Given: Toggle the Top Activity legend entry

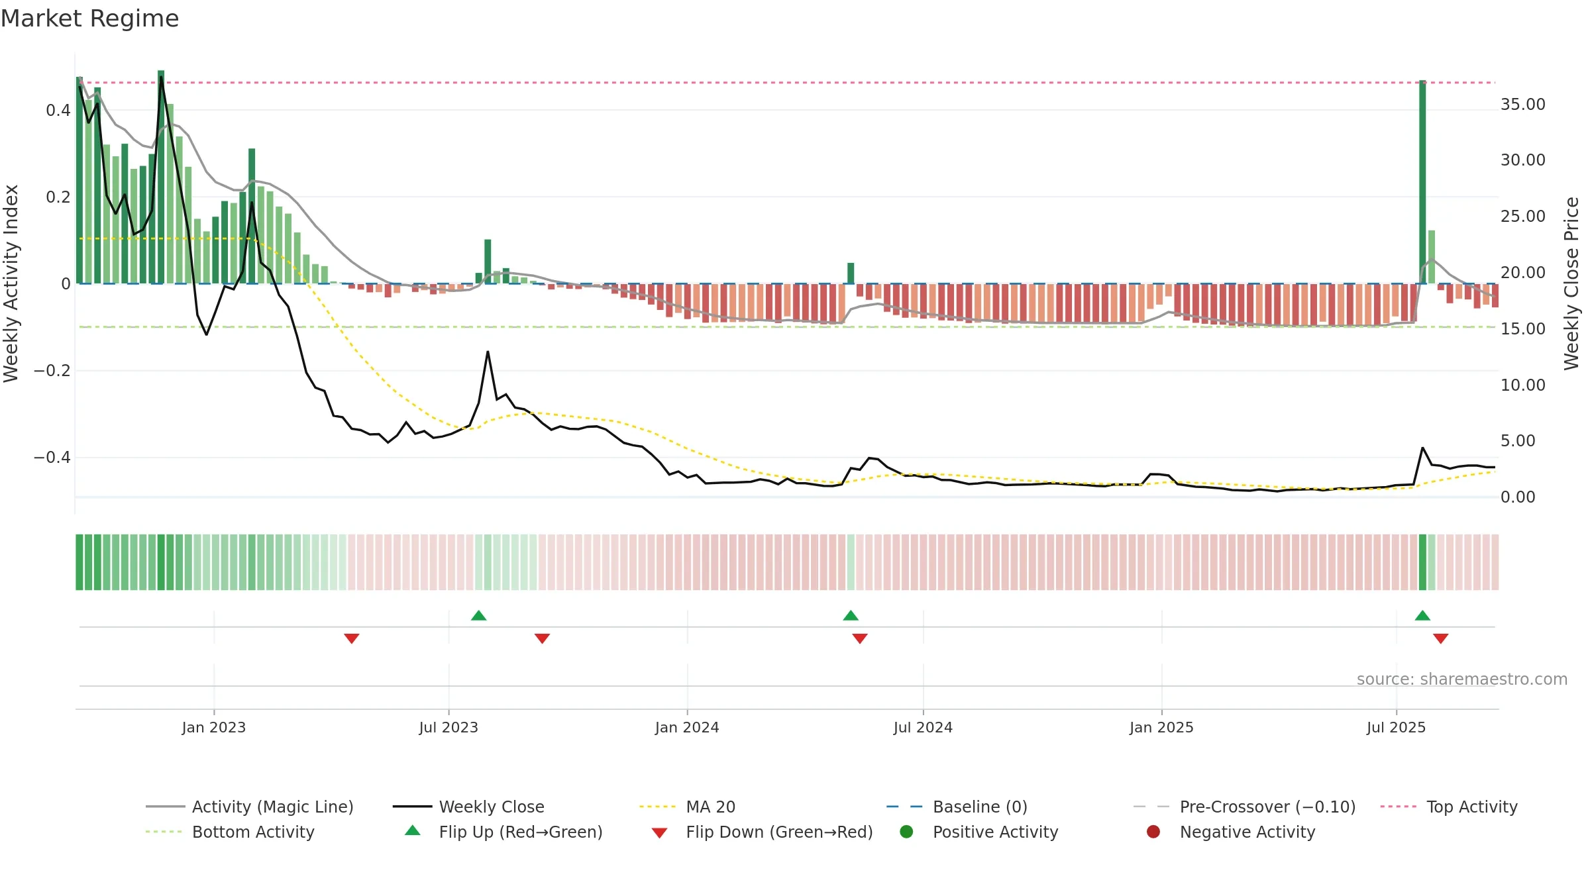Looking at the screenshot, I should pyautogui.click(x=1449, y=807).
